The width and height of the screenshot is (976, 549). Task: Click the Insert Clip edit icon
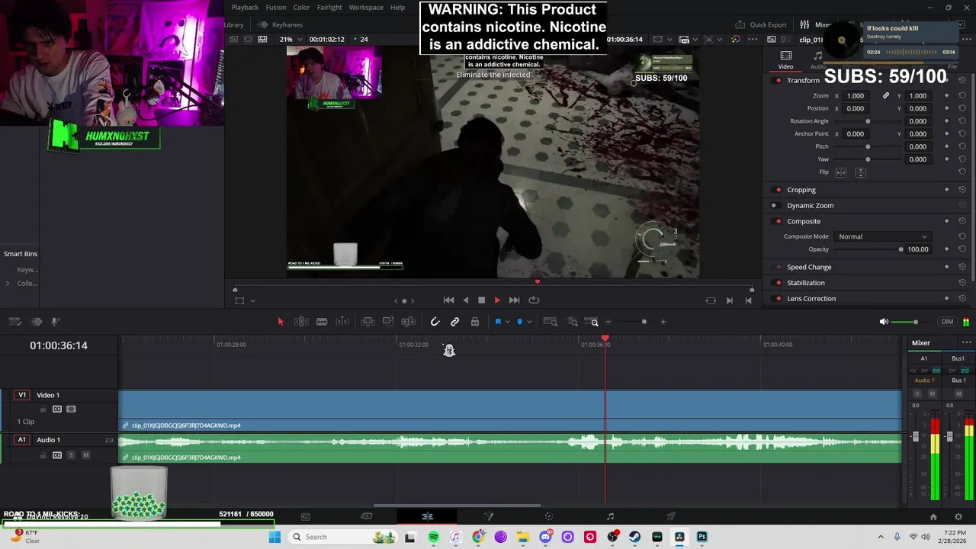[368, 322]
